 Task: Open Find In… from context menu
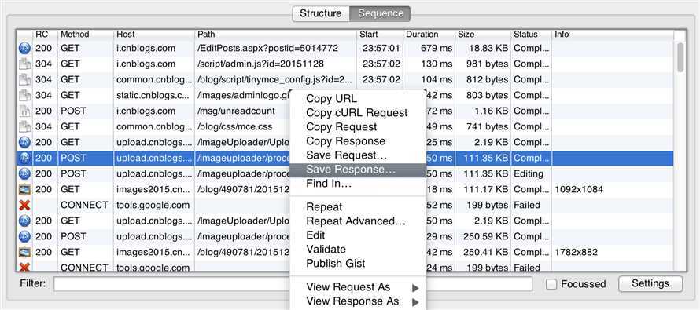pos(329,184)
